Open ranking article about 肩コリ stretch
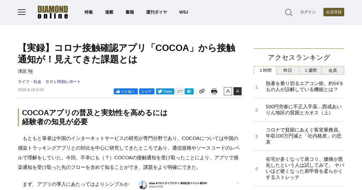Screen dimensions: 362x190 [x=305, y=168]
